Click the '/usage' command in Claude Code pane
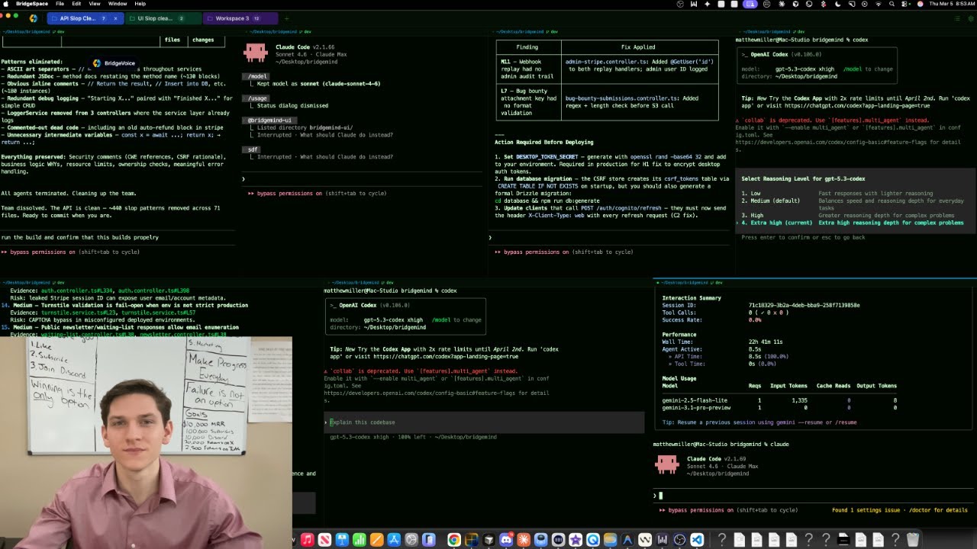This screenshot has width=977, height=549. tap(258, 98)
